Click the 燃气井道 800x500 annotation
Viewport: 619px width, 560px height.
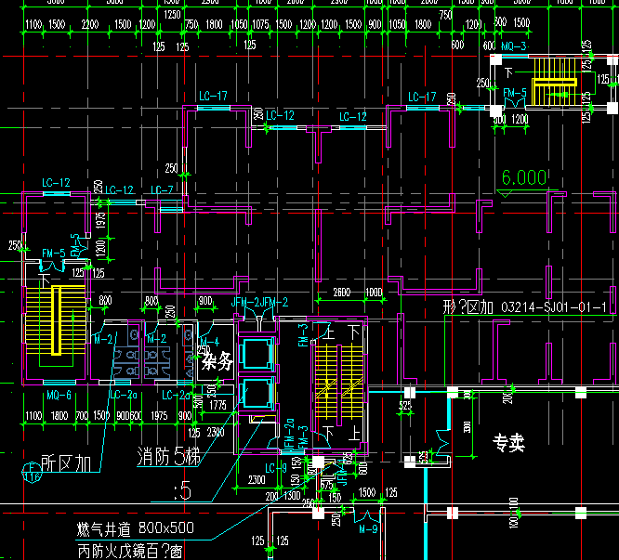pyautogui.click(x=148, y=528)
